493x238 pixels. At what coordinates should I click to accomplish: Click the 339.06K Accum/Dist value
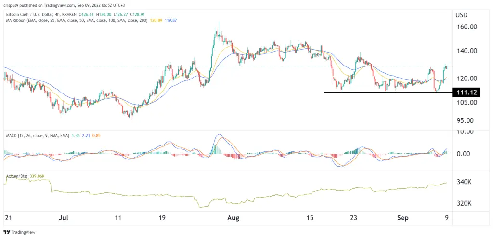[x=37, y=176]
